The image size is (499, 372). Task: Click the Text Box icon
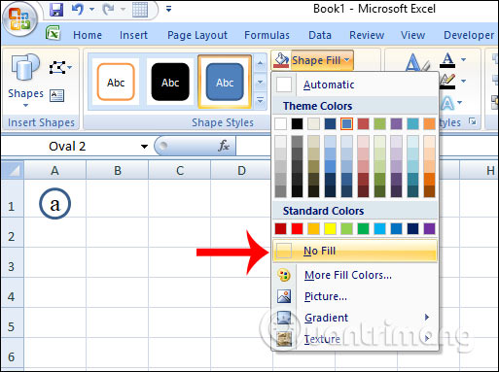[x=56, y=95]
